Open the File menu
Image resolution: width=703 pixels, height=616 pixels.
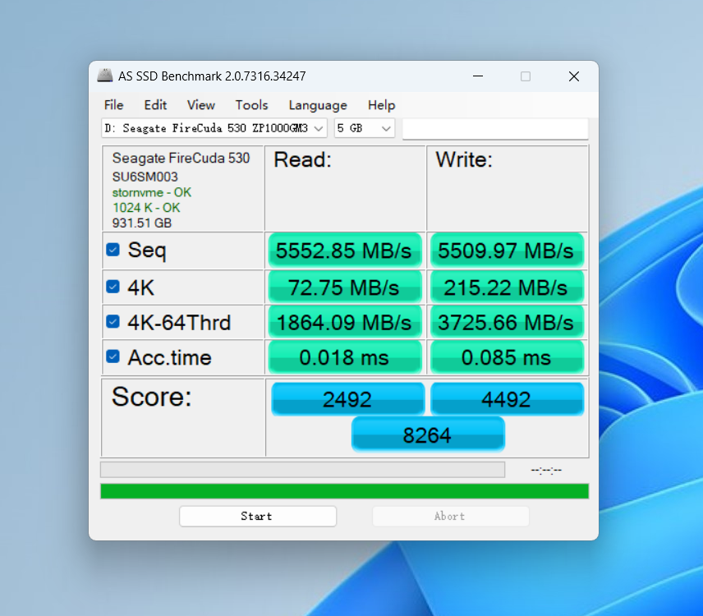[113, 105]
